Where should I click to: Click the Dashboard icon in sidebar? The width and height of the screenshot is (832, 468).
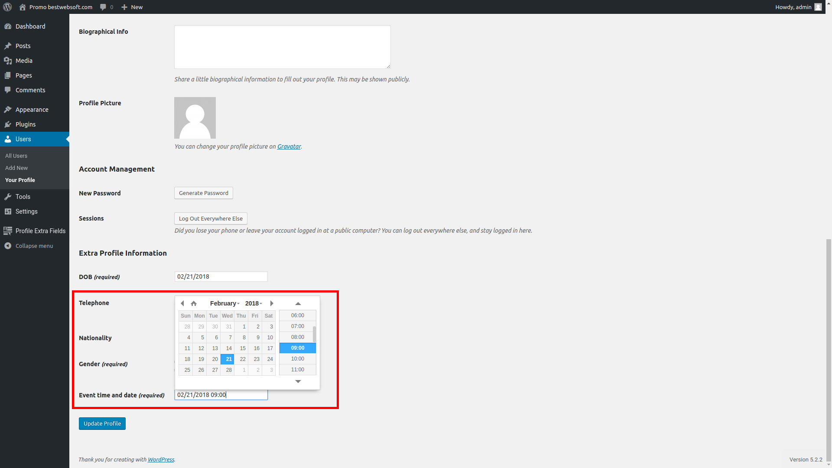pyautogui.click(x=8, y=26)
